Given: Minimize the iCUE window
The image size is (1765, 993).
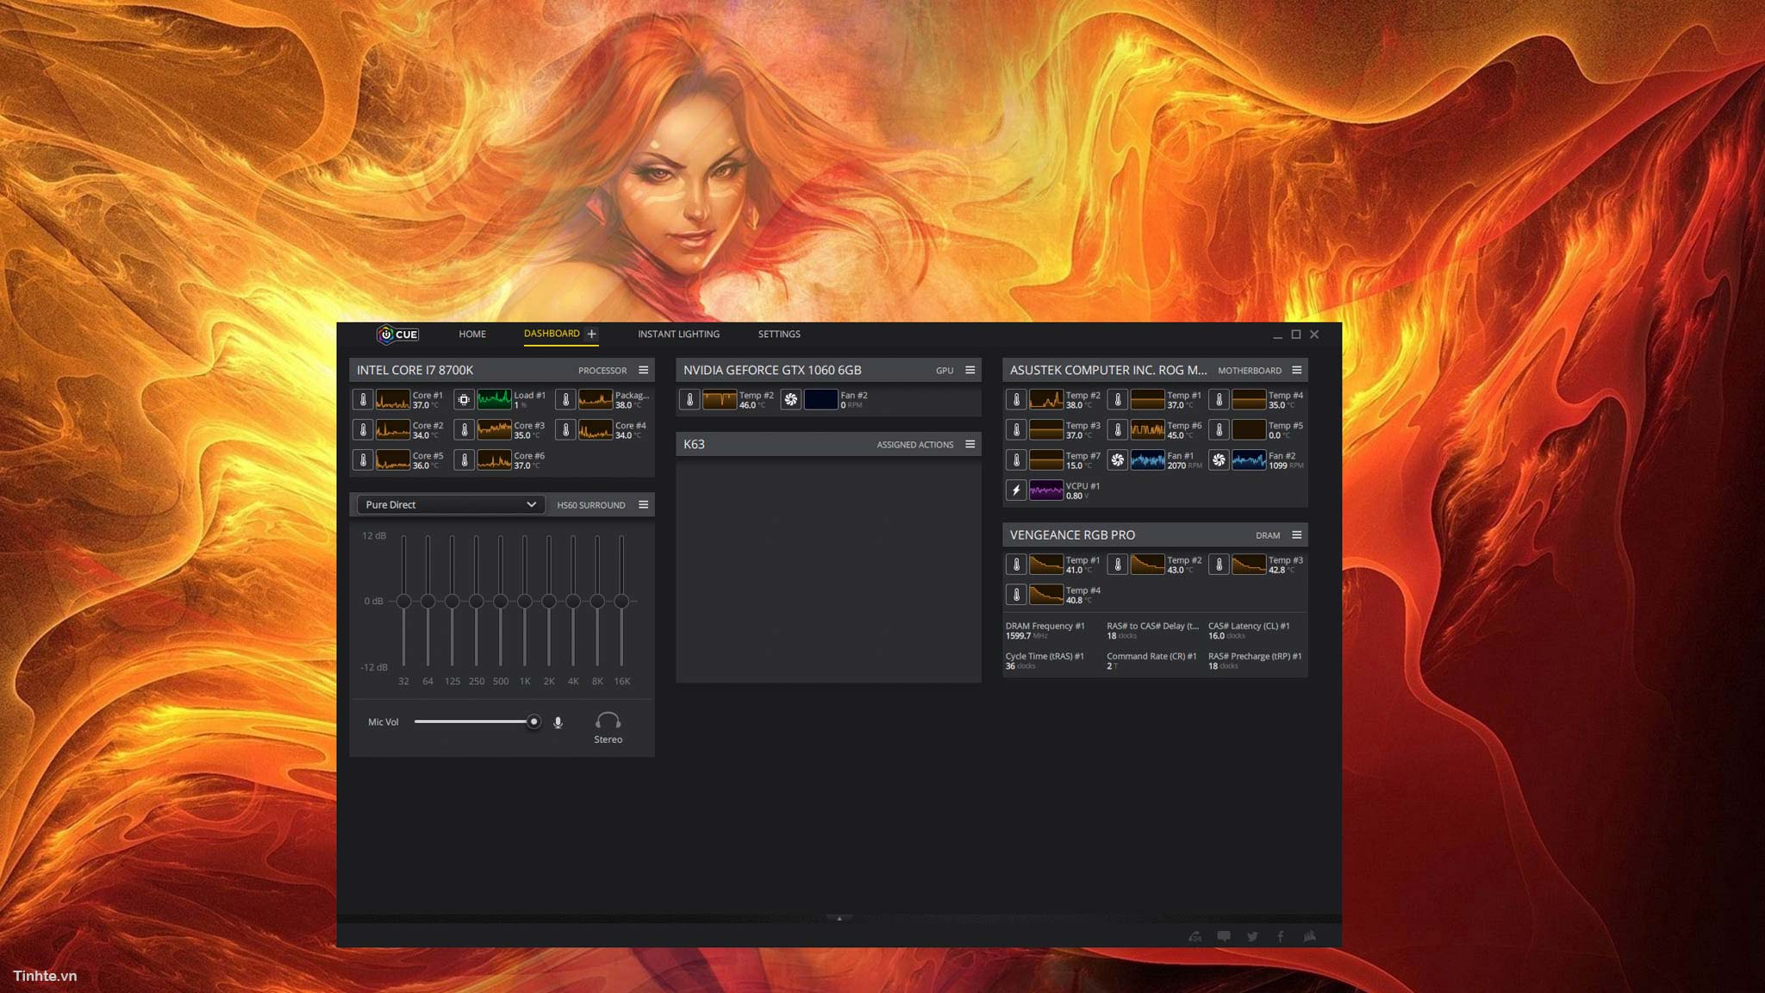Looking at the screenshot, I should [1277, 335].
